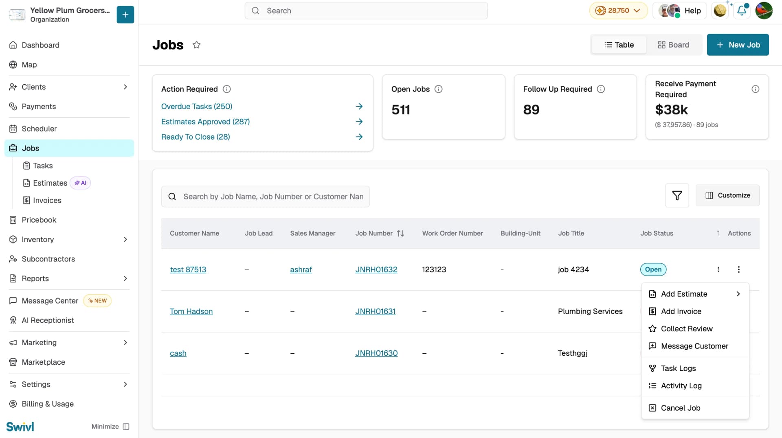Expand the Add Estimate submenu
The height and width of the screenshot is (438, 782).
pyautogui.click(x=695, y=294)
